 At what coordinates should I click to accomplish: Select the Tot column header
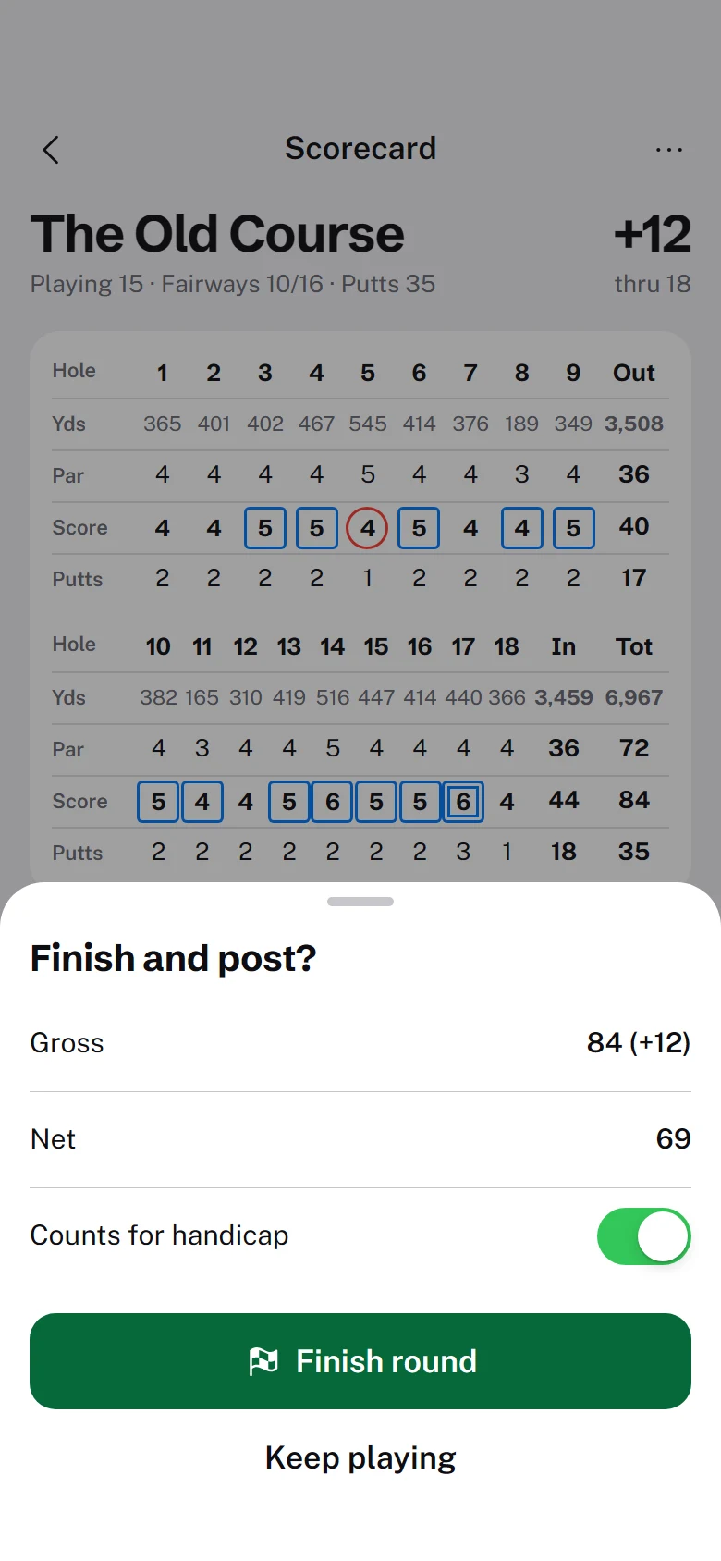[634, 646]
